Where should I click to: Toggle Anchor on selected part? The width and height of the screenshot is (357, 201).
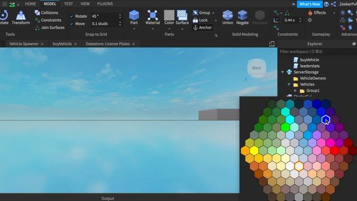click(x=202, y=27)
